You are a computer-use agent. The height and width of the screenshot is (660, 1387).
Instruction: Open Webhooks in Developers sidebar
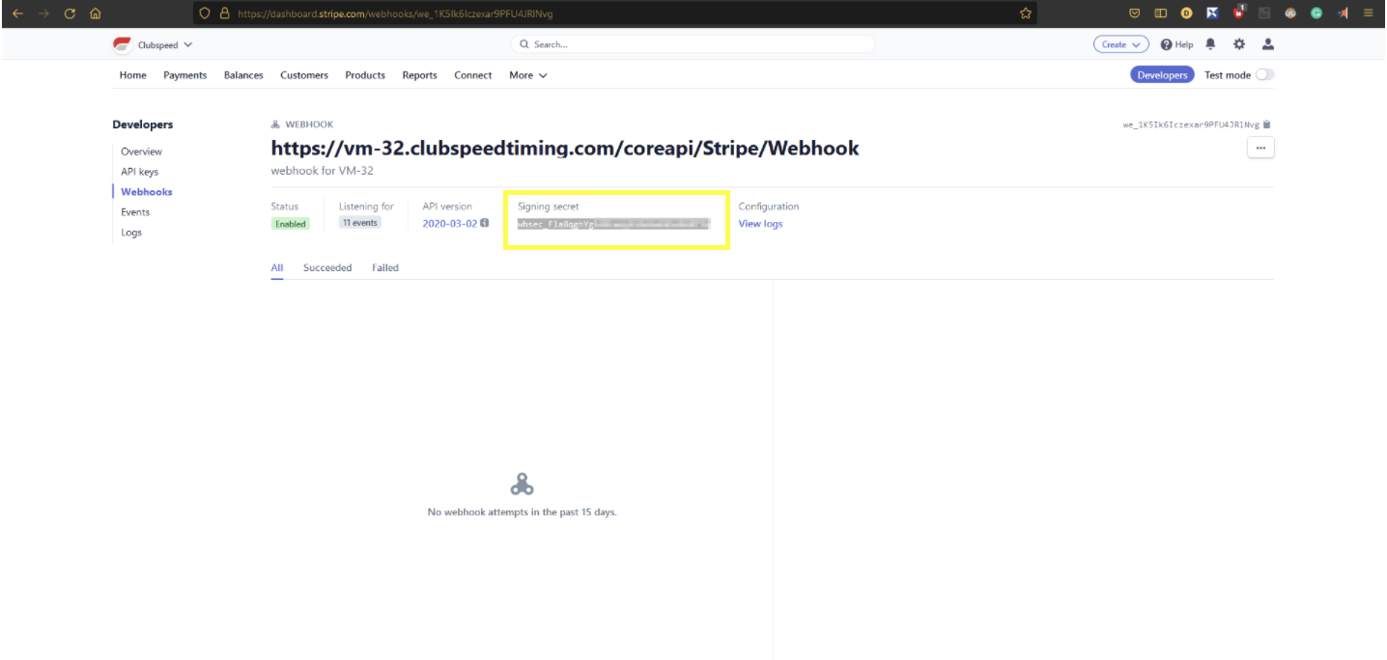coord(147,192)
